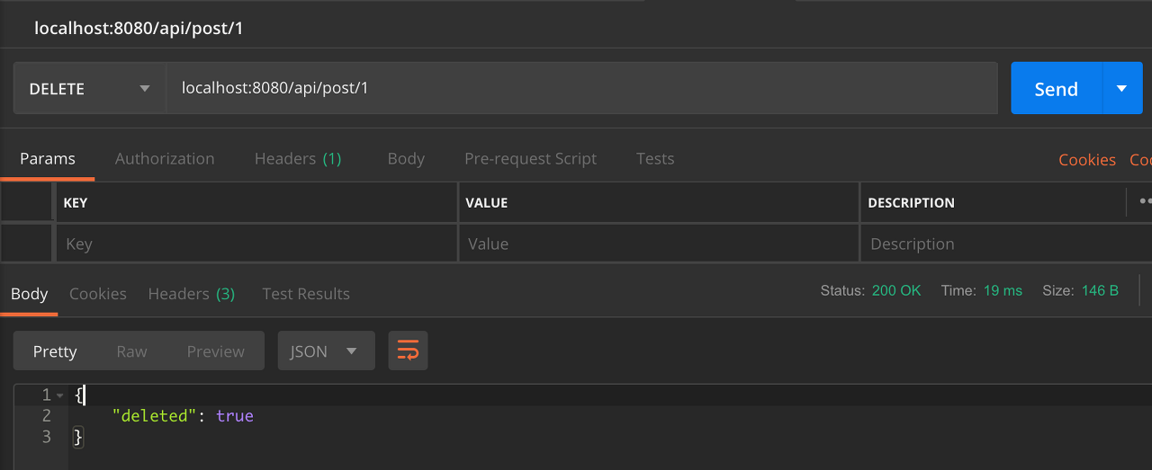Screen dimensions: 1152x470
Task: Open the Tests tab
Action: (655, 158)
